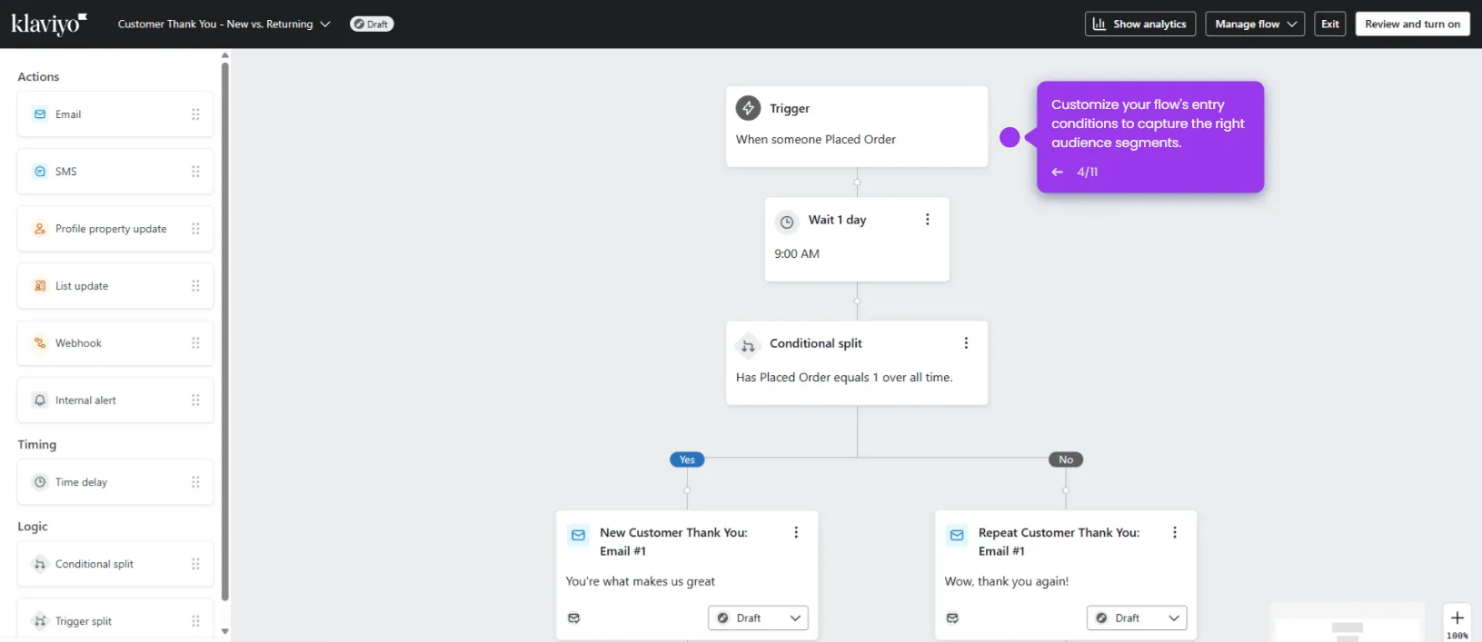Select the Wait 1 day card
Image resolution: width=1482 pixels, height=642 pixels.
[857, 240]
